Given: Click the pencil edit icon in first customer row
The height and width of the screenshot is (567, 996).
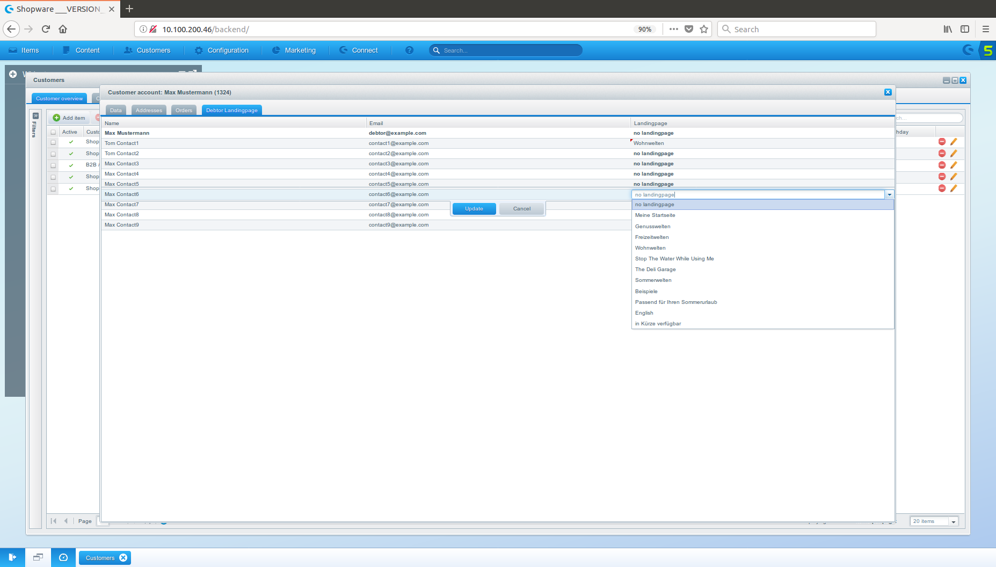Looking at the screenshot, I should pyautogui.click(x=954, y=142).
